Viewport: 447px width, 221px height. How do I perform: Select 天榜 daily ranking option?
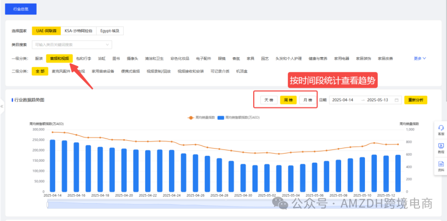[267, 100]
